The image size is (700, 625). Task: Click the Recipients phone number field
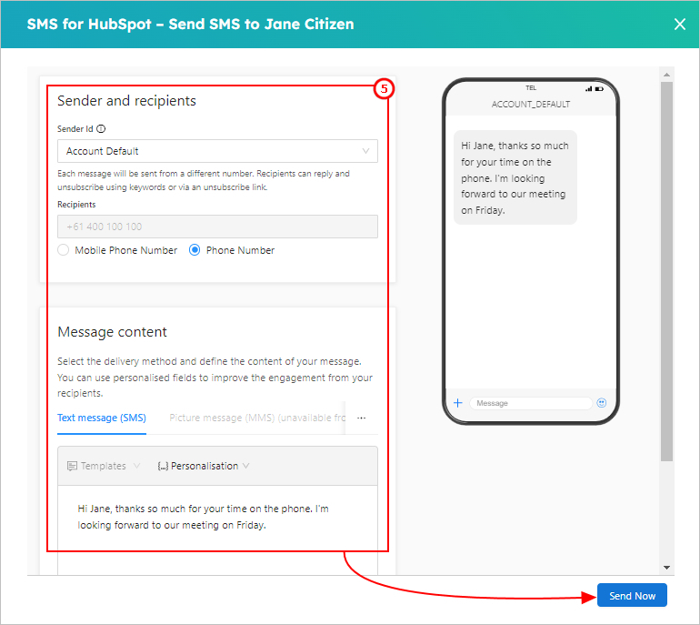click(x=217, y=227)
